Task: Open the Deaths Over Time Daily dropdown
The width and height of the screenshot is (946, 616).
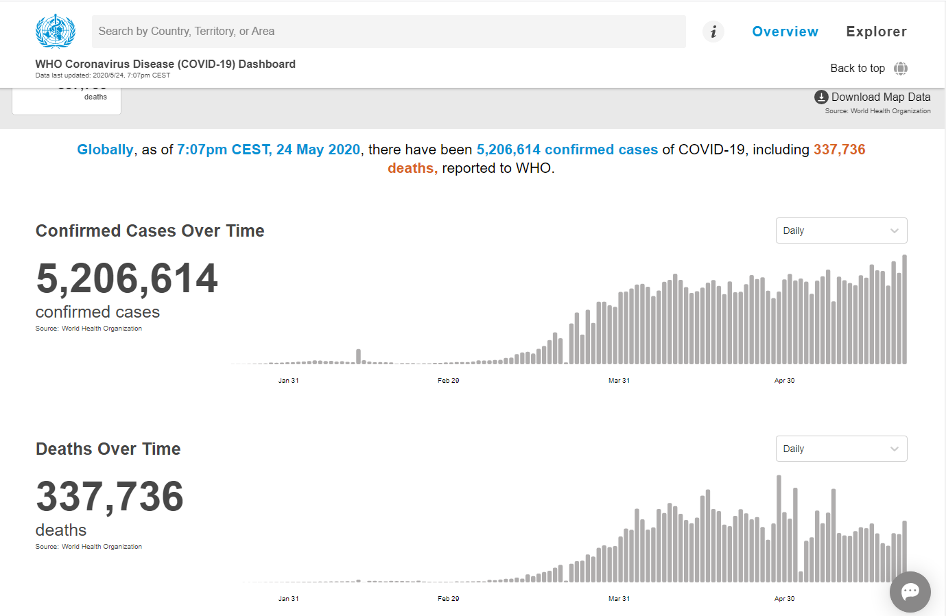Action: point(841,449)
